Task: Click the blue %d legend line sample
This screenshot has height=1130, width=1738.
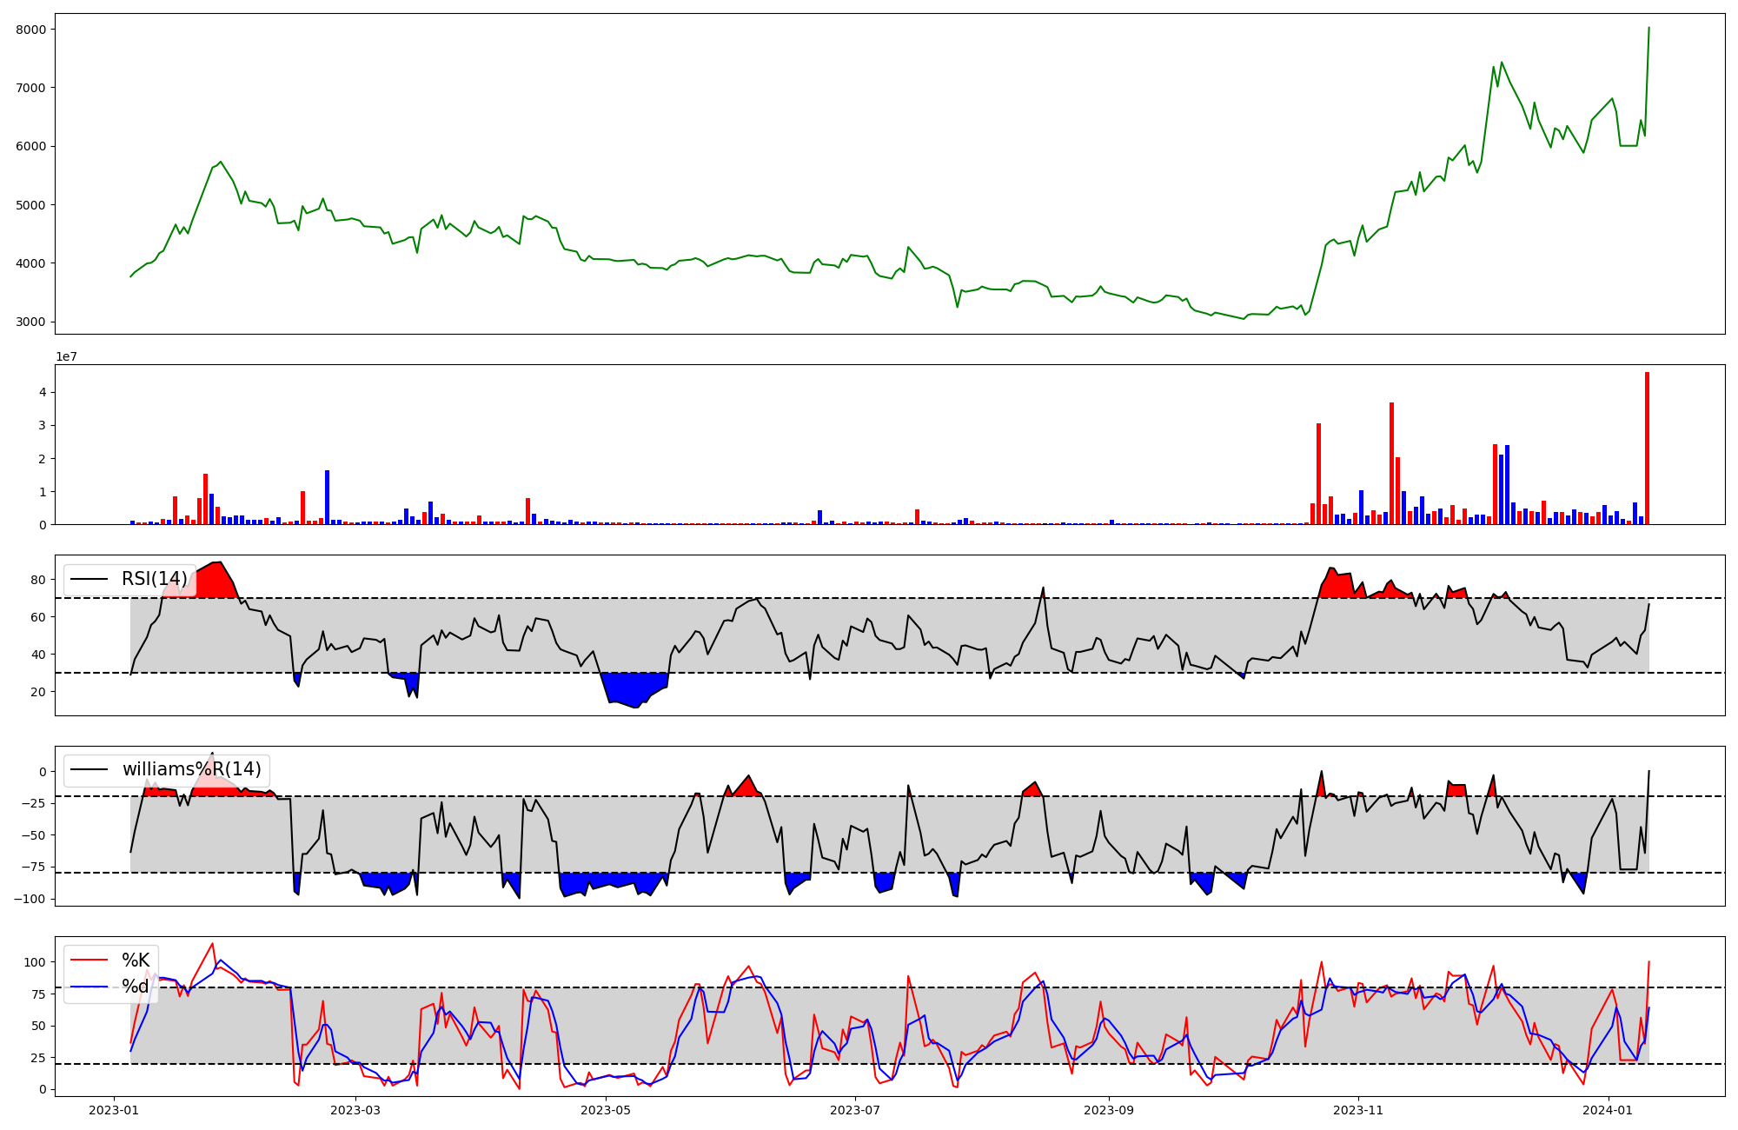Action: [x=90, y=987]
